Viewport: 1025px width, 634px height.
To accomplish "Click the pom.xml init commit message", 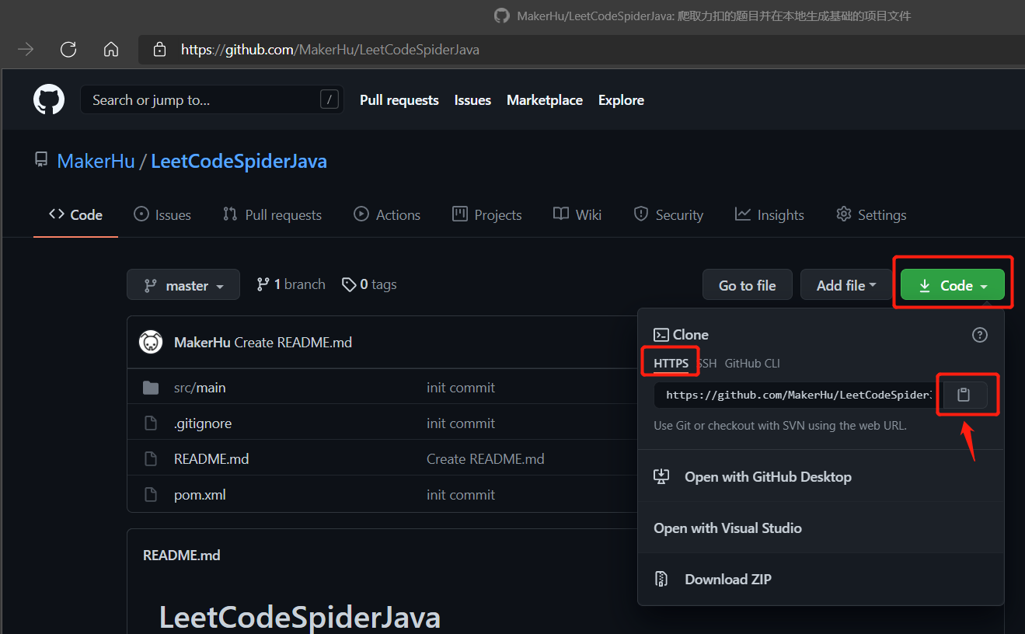I will (461, 495).
